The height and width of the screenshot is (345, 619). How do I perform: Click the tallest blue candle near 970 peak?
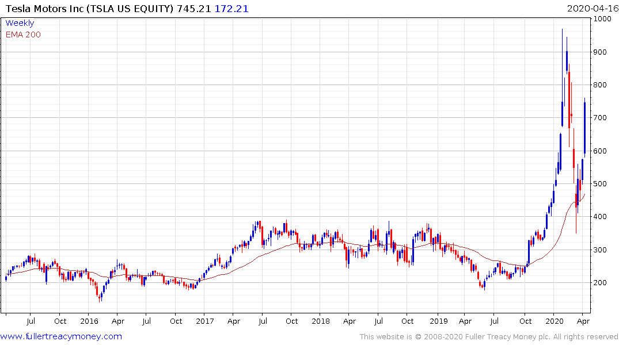[x=562, y=77]
